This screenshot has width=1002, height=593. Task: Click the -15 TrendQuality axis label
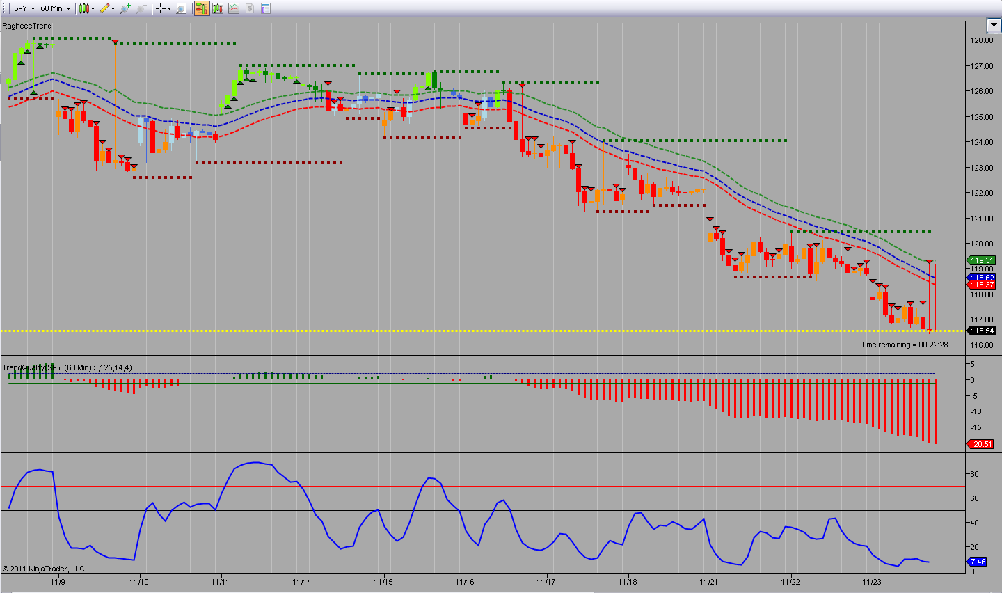(976, 427)
